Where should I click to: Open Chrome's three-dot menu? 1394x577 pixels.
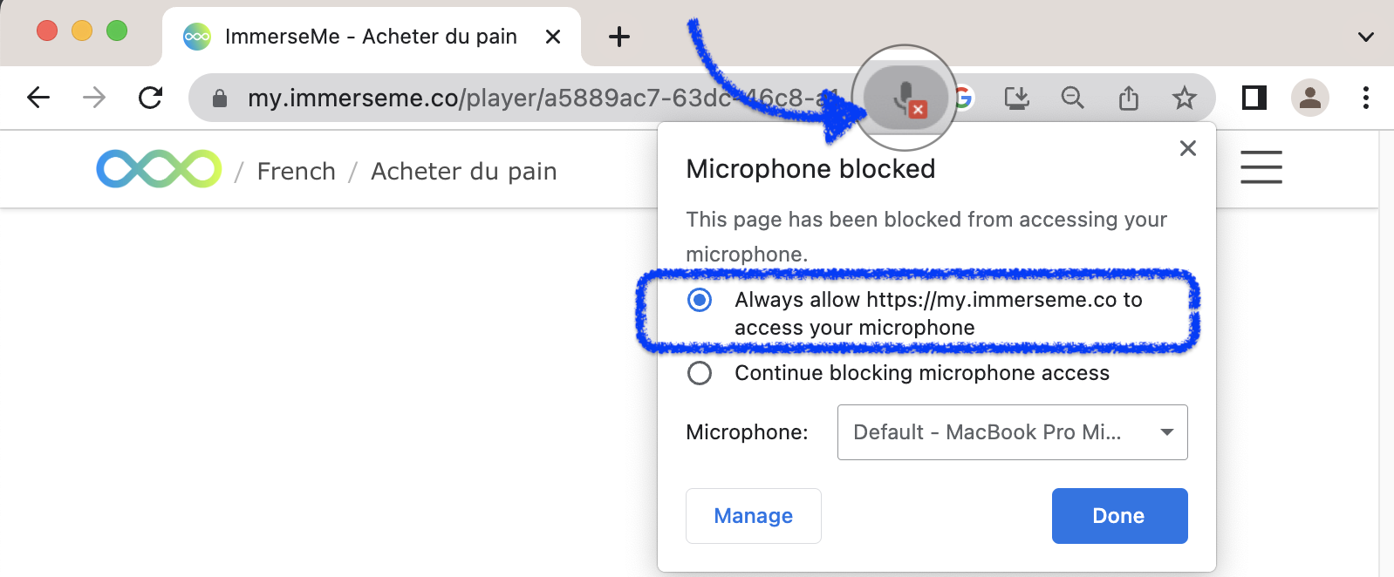[1364, 97]
